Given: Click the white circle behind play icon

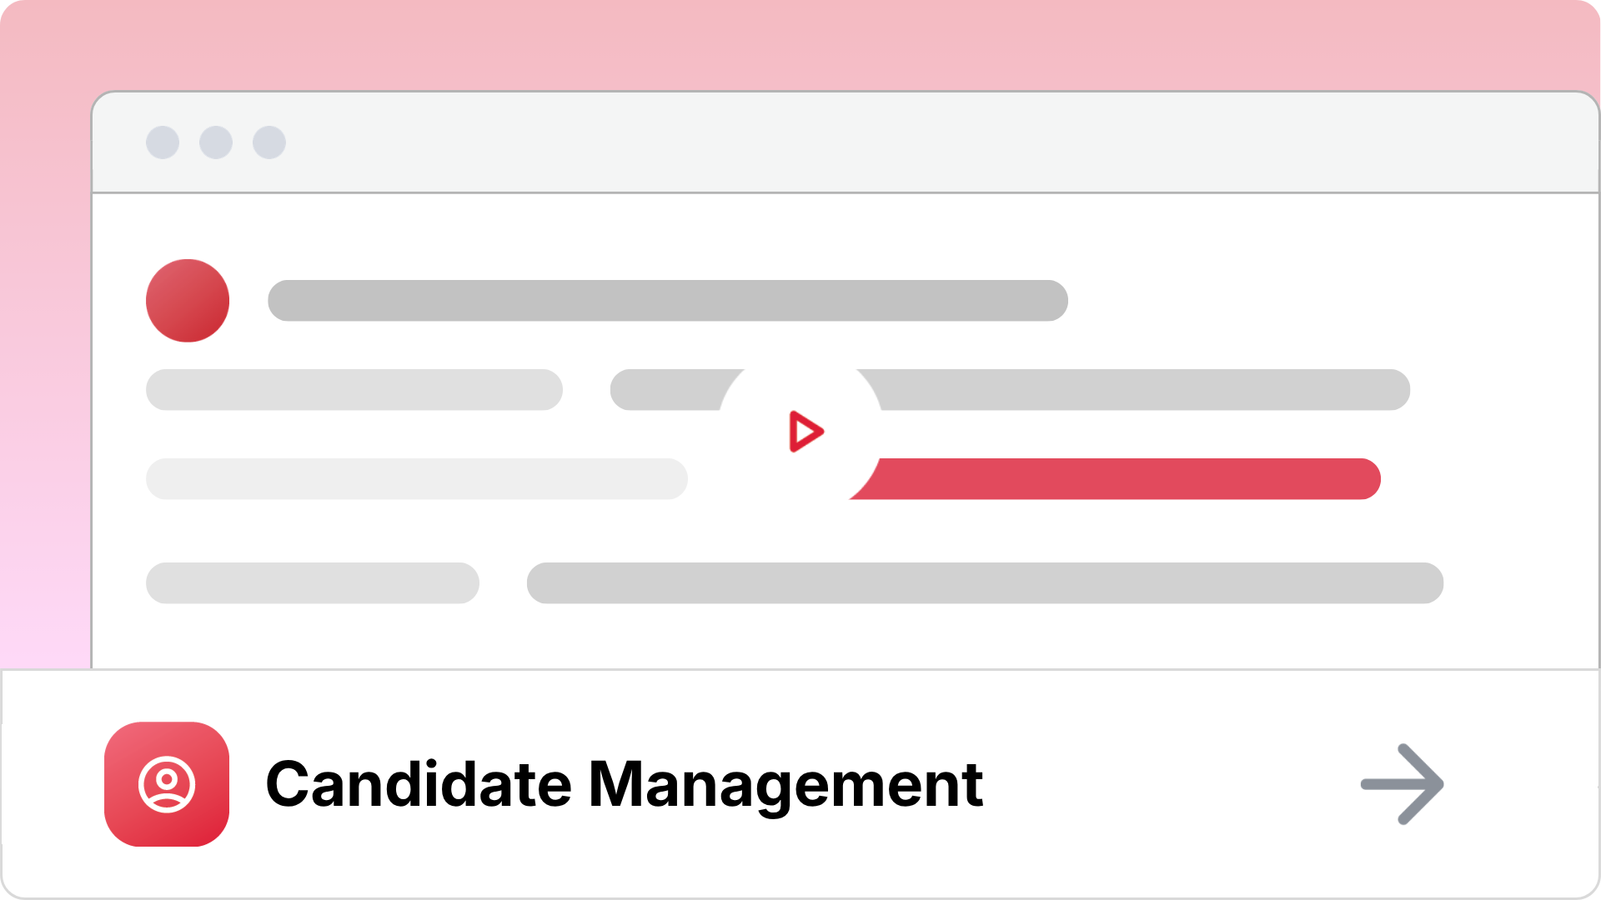Looking at the screenshot, I should point(800,432).
